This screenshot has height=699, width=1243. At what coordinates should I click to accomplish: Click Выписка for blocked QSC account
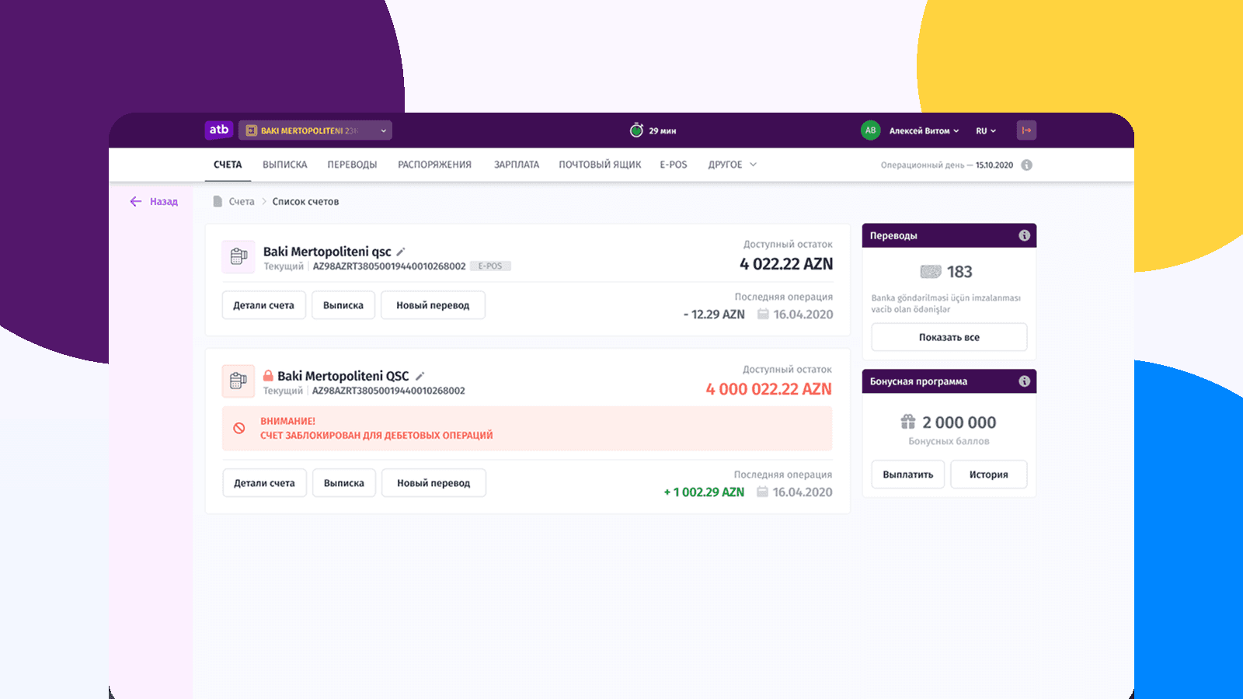pos(344,483)
